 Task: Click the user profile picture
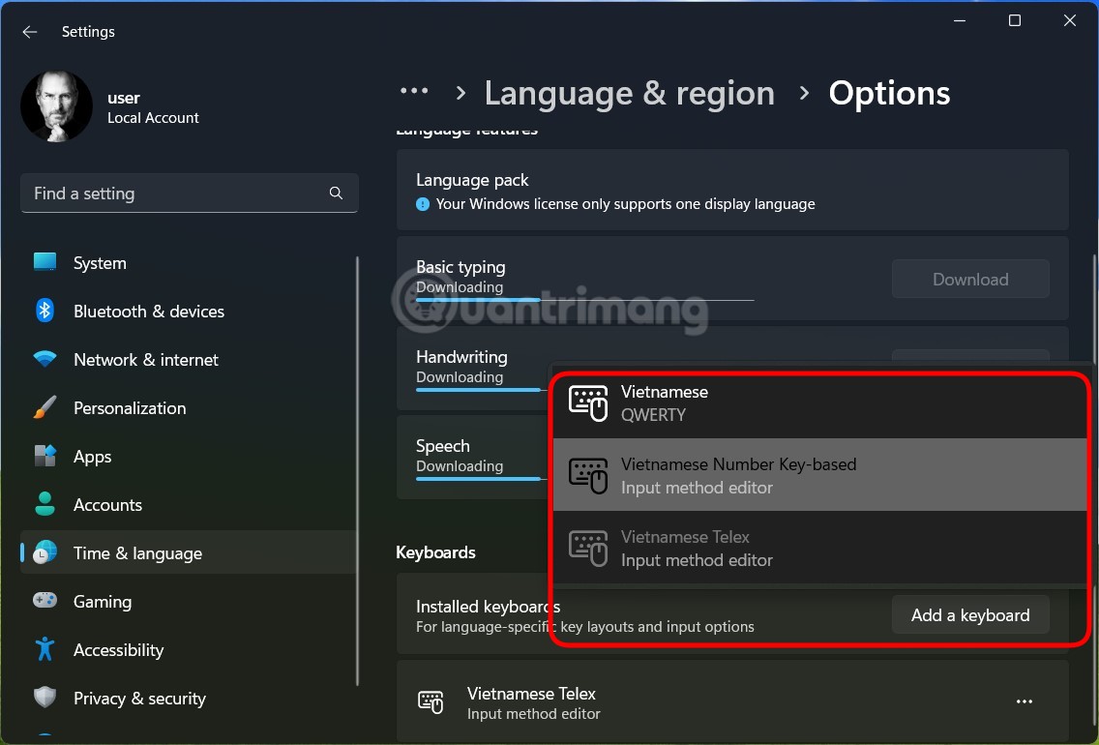pos(57,105)
